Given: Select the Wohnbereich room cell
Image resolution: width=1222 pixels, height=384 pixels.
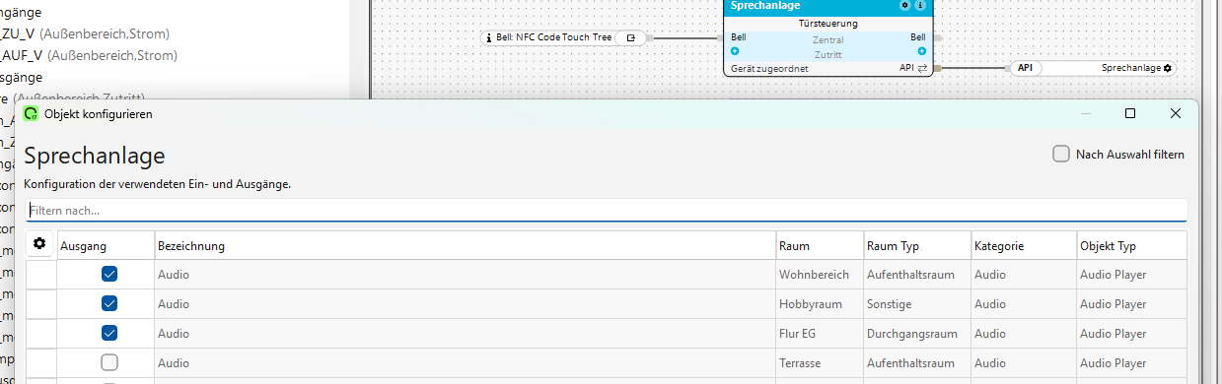Looking at the screenshot, I should (820, 275).
